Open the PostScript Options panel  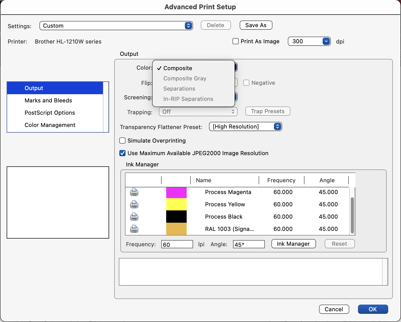[50, 113]
